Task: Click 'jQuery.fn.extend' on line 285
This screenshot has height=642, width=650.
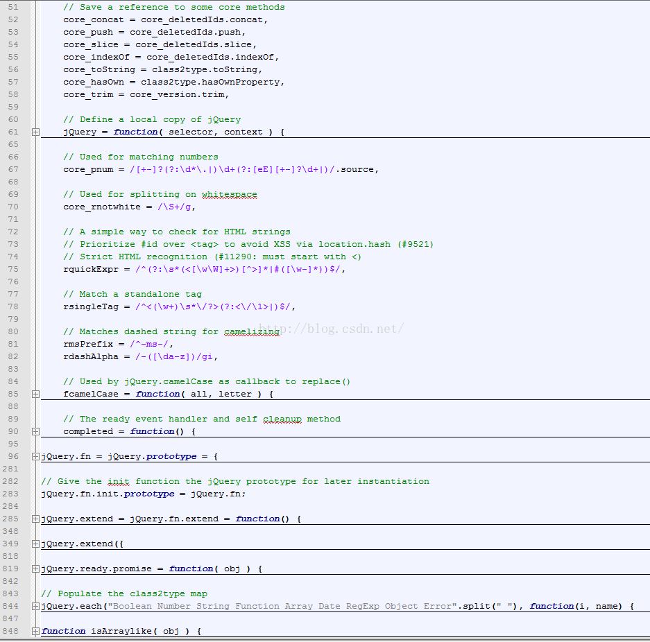Action: (174, 519)
